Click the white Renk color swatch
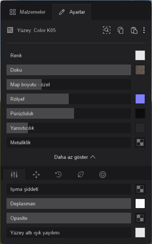The width and height of the screenshot is (152, 244). [x=140, y=55]
